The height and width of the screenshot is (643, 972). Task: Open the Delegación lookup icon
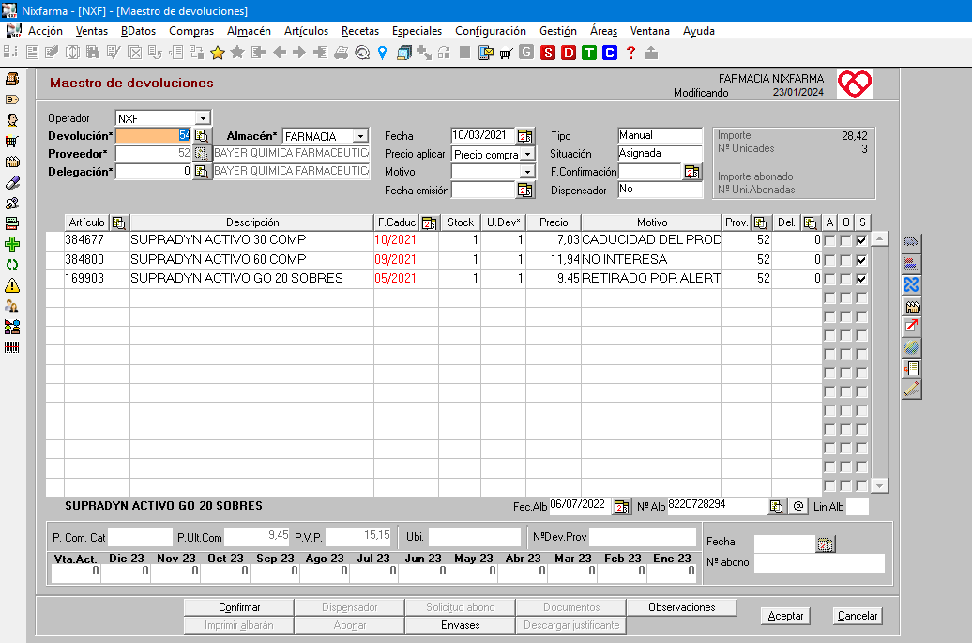pos(202,171)
